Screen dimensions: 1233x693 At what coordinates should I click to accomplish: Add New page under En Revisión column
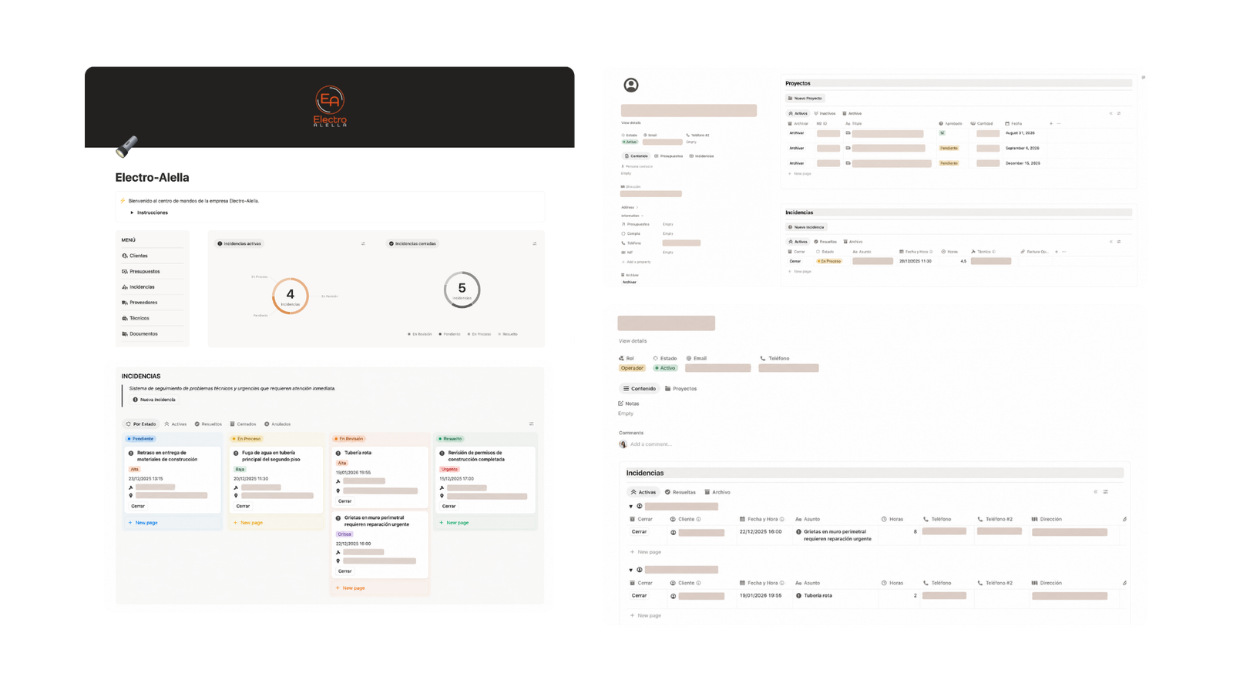click(x=350, y=588)
